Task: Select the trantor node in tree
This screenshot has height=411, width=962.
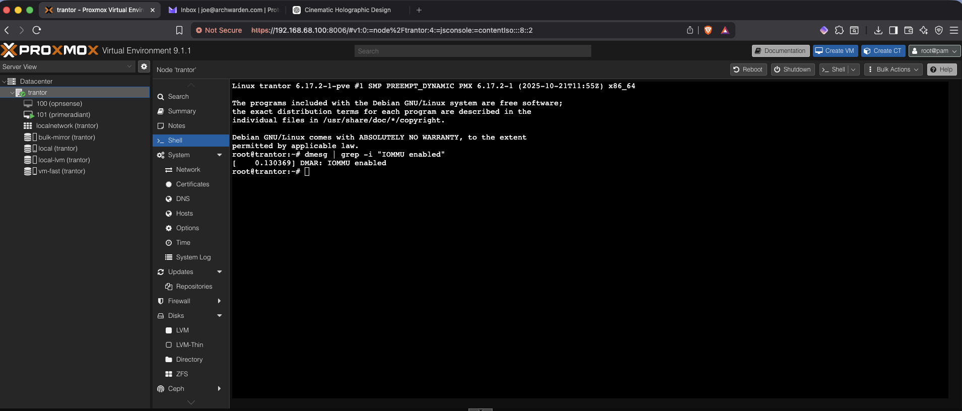Action: point(37,92)
